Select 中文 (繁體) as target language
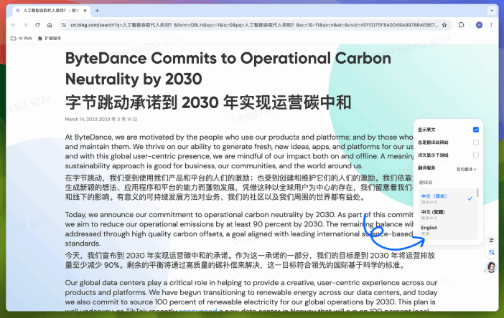Viewport: 504px width, 318px height. pyautogui.click(x=447, y=214)
